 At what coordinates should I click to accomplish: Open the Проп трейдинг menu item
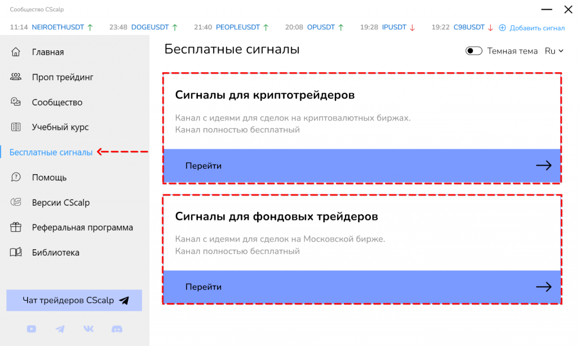click(62, 77)
